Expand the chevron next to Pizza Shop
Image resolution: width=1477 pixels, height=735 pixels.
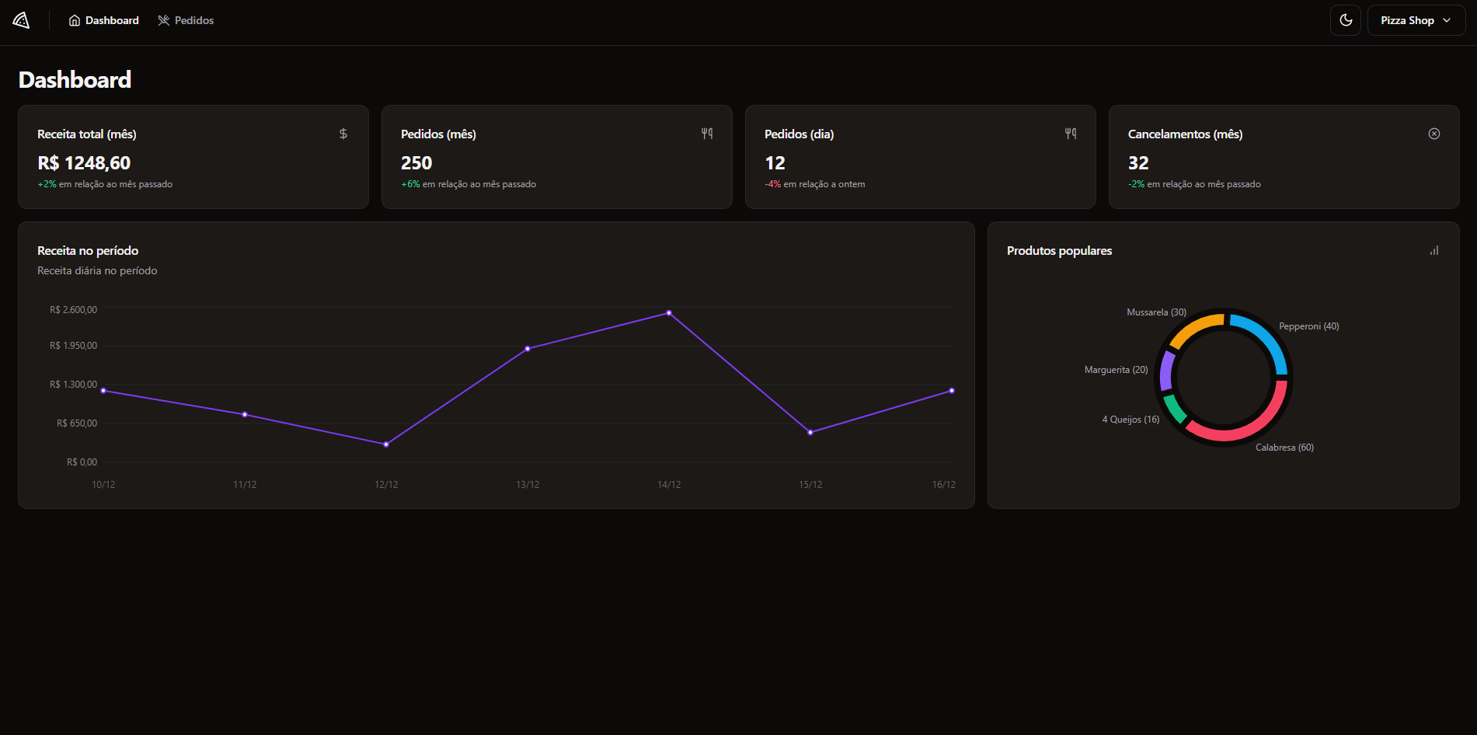[x=1447, y=20]
